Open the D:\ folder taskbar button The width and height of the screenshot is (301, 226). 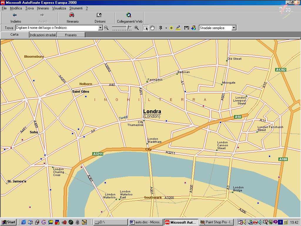coord(111,222)
